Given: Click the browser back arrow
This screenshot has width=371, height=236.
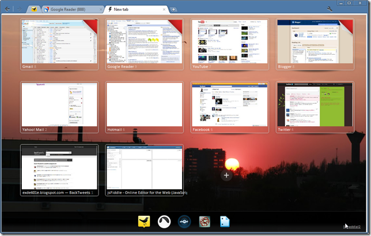Looking at the screenshot, I should 7,9.
